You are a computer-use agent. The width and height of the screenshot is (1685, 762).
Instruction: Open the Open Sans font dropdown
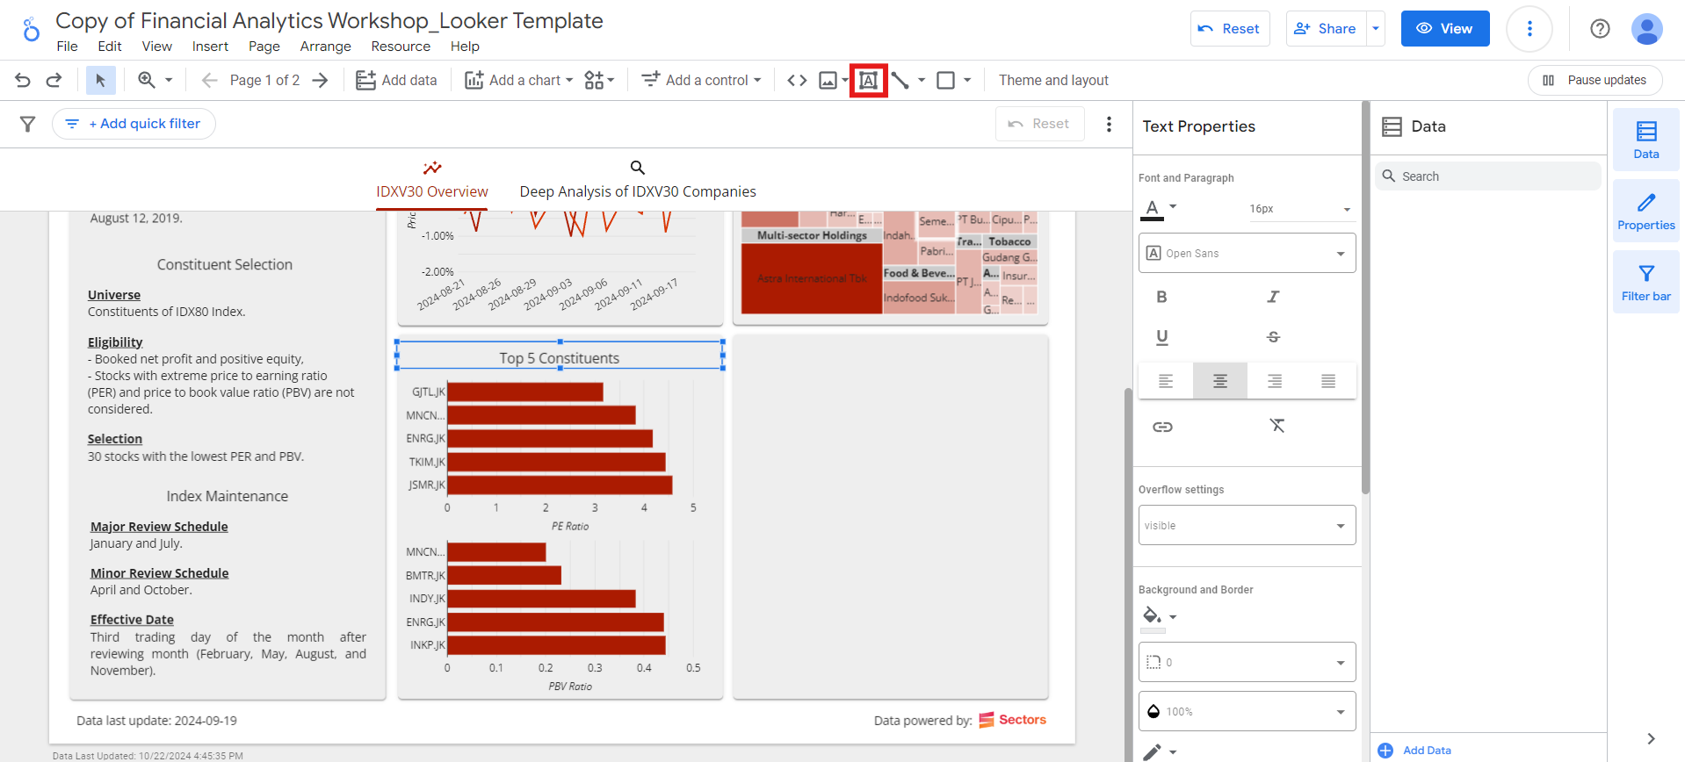1247,253
